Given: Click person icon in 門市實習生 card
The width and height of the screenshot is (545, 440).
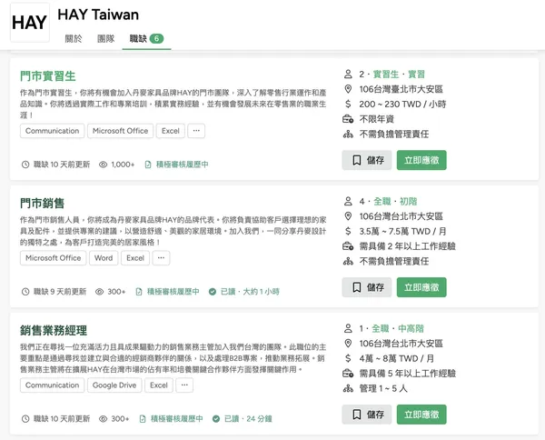Looking at the screenshot, I should tap(348, 74).
